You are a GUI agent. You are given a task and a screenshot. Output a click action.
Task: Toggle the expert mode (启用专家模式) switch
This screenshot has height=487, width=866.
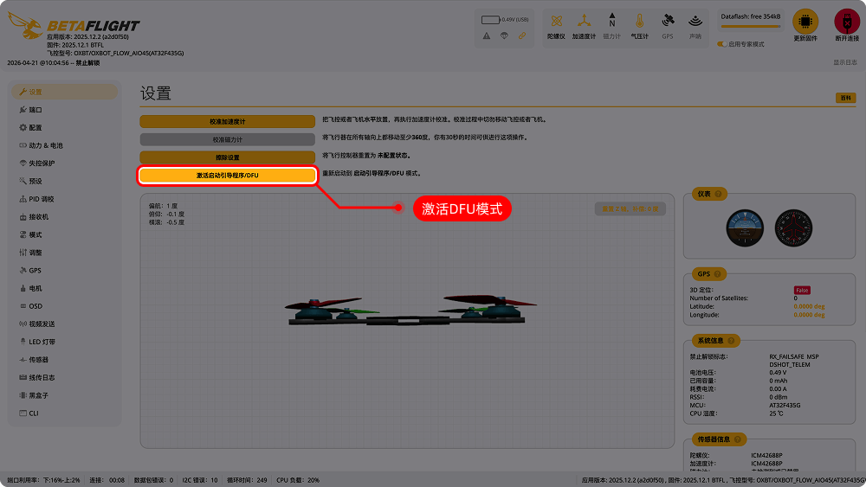(721, 44)
